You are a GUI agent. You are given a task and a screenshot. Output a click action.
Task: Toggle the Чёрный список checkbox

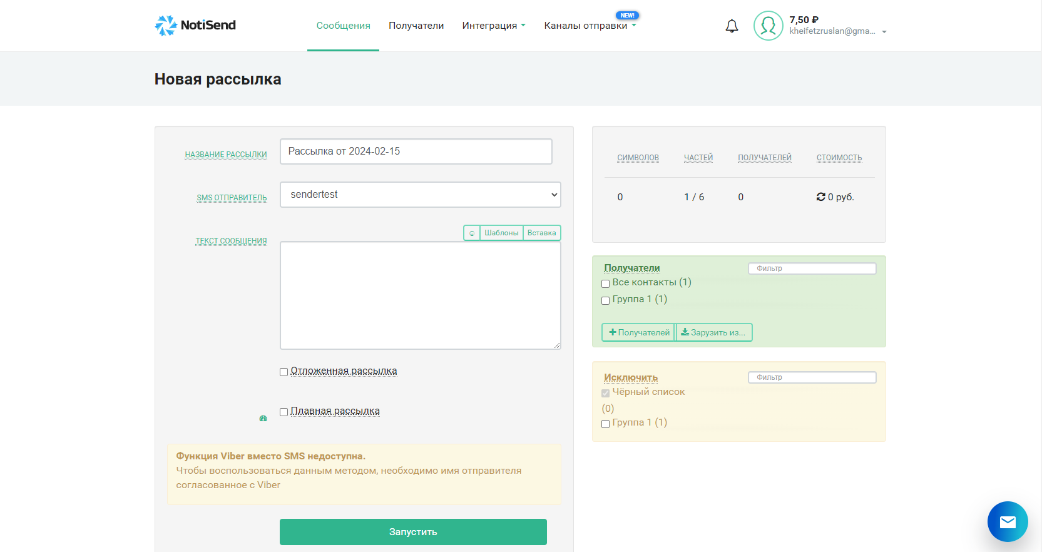click(x=605, y=393)
